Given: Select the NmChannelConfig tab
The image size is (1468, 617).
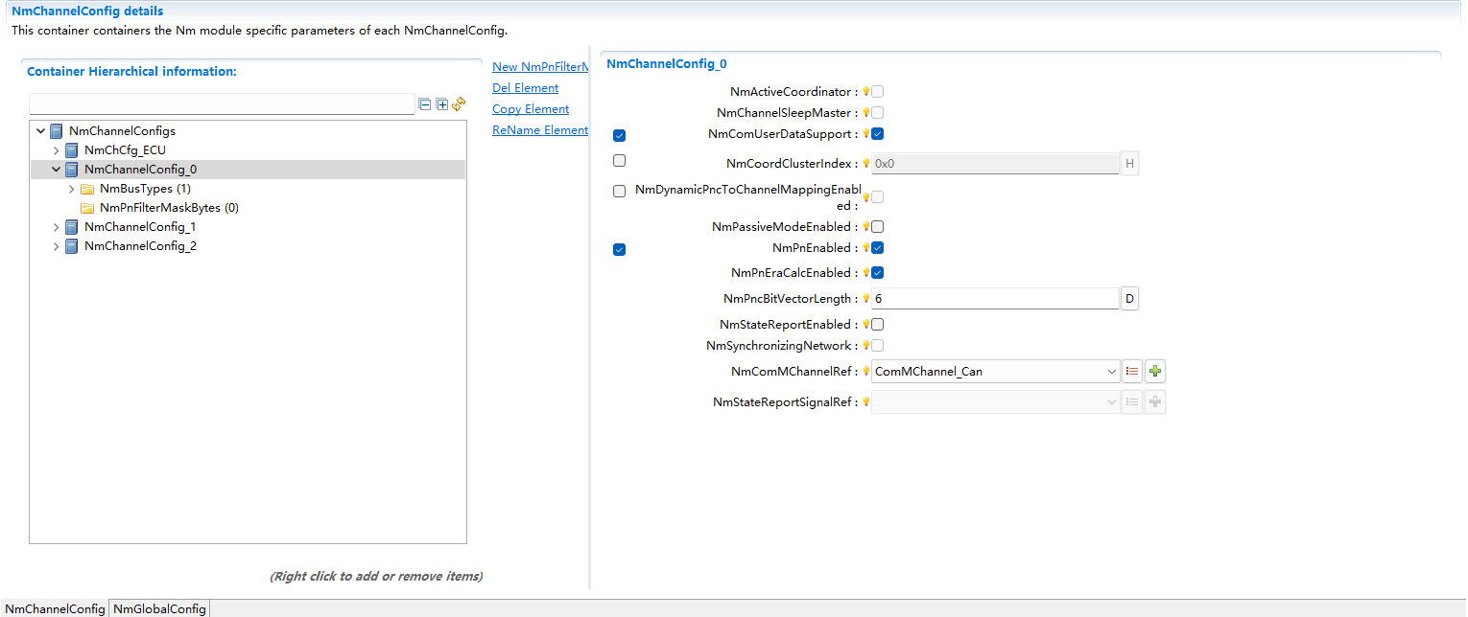Looking at the screenshot, I should coord(55,608).
